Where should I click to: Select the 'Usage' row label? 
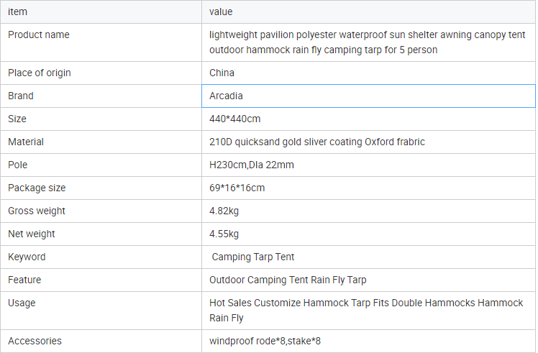click(x=22, y=303)
